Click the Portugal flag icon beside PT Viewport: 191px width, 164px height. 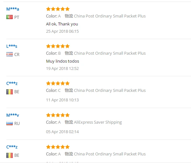(9, 17)
